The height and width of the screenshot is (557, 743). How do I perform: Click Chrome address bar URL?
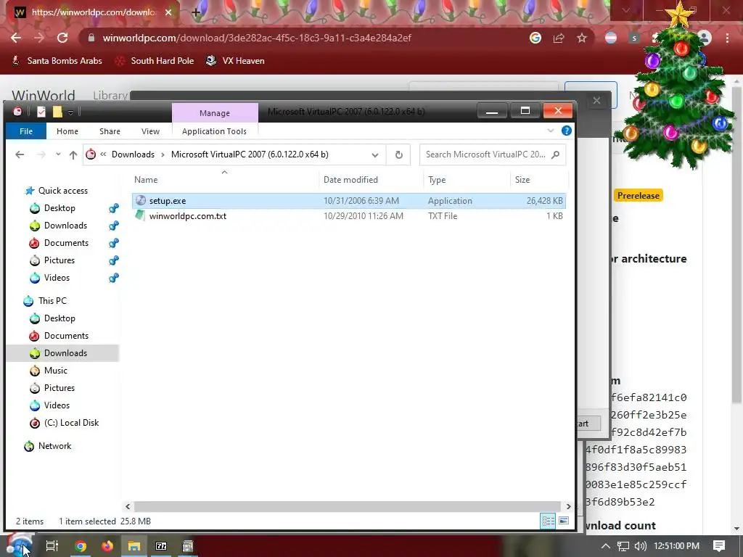click(257, 38)
